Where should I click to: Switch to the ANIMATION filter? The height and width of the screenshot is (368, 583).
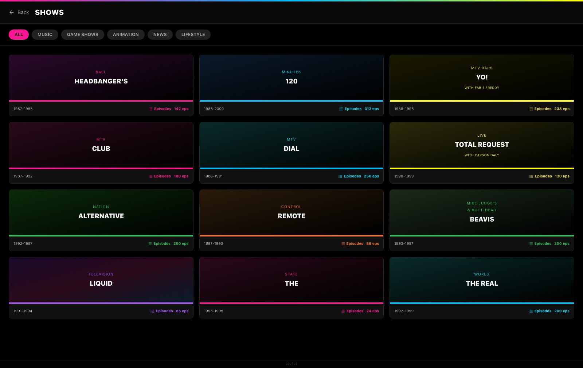click(126, 35)
